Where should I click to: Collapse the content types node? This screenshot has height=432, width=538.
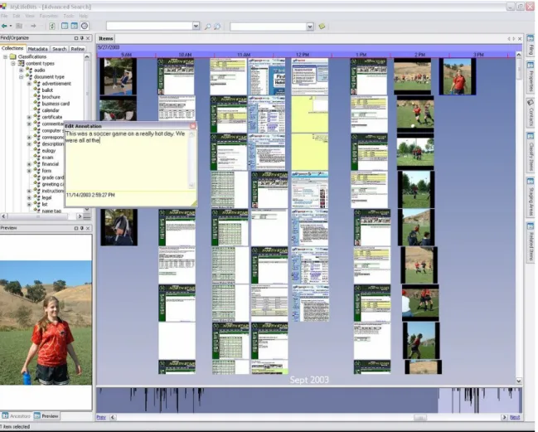[13, 64]
